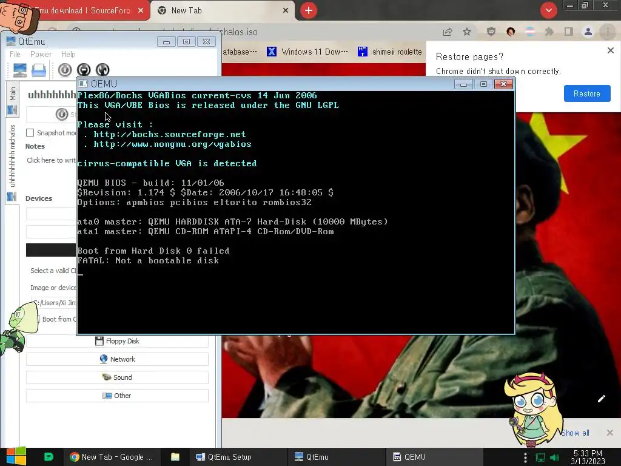Open the Help menu in QtEmu
The width and height of the screenshot is (621, 466).
pyautogui.click(x=68, y=54)
